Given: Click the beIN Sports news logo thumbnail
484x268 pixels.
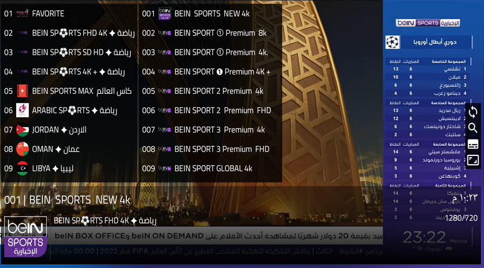Looking at the screenshot, I should (x=25, y=236).
